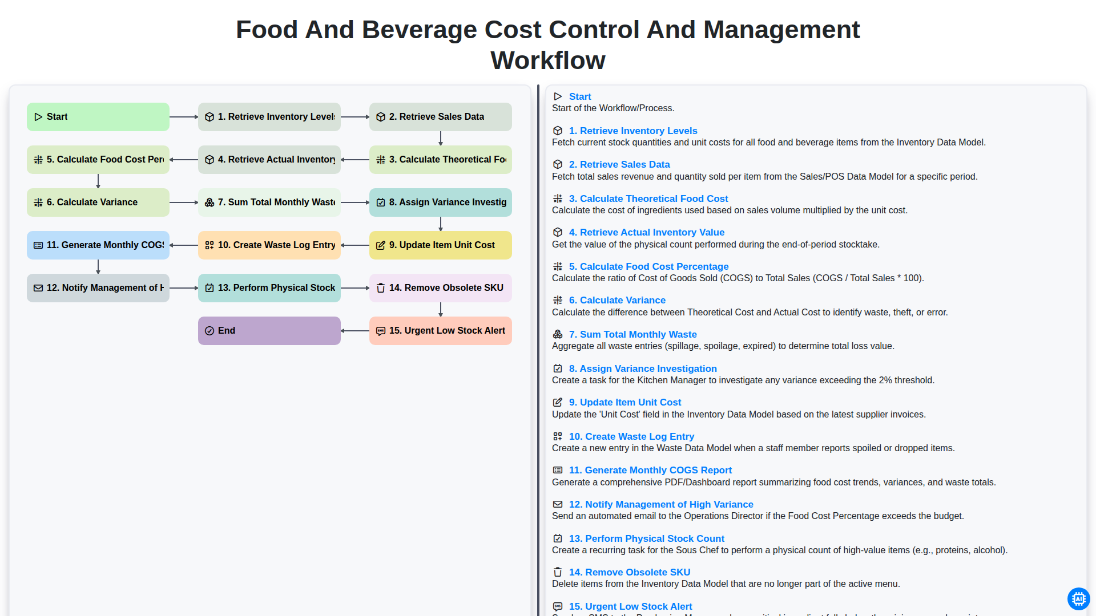Select the 9. Update Item Unit Cost node

(x=441, y=245)
